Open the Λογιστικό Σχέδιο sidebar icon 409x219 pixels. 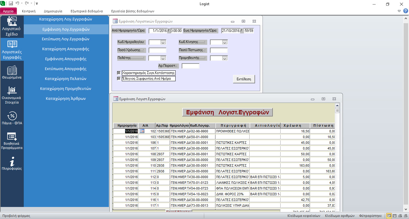(12, 22)
